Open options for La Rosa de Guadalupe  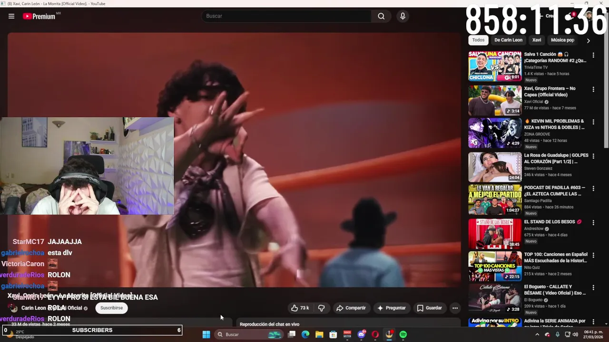pyautogui.click(x=593, y=156)
